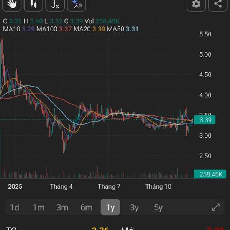
Task: Click the 2.50 price axis label
Action: (205, 156)
